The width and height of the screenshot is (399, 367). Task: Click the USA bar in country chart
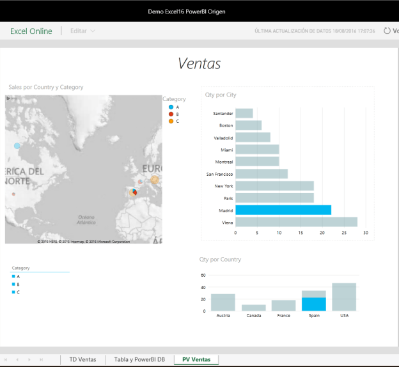pos(344,297)
